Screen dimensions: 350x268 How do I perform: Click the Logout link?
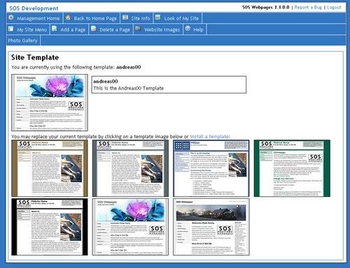point(334,8)
